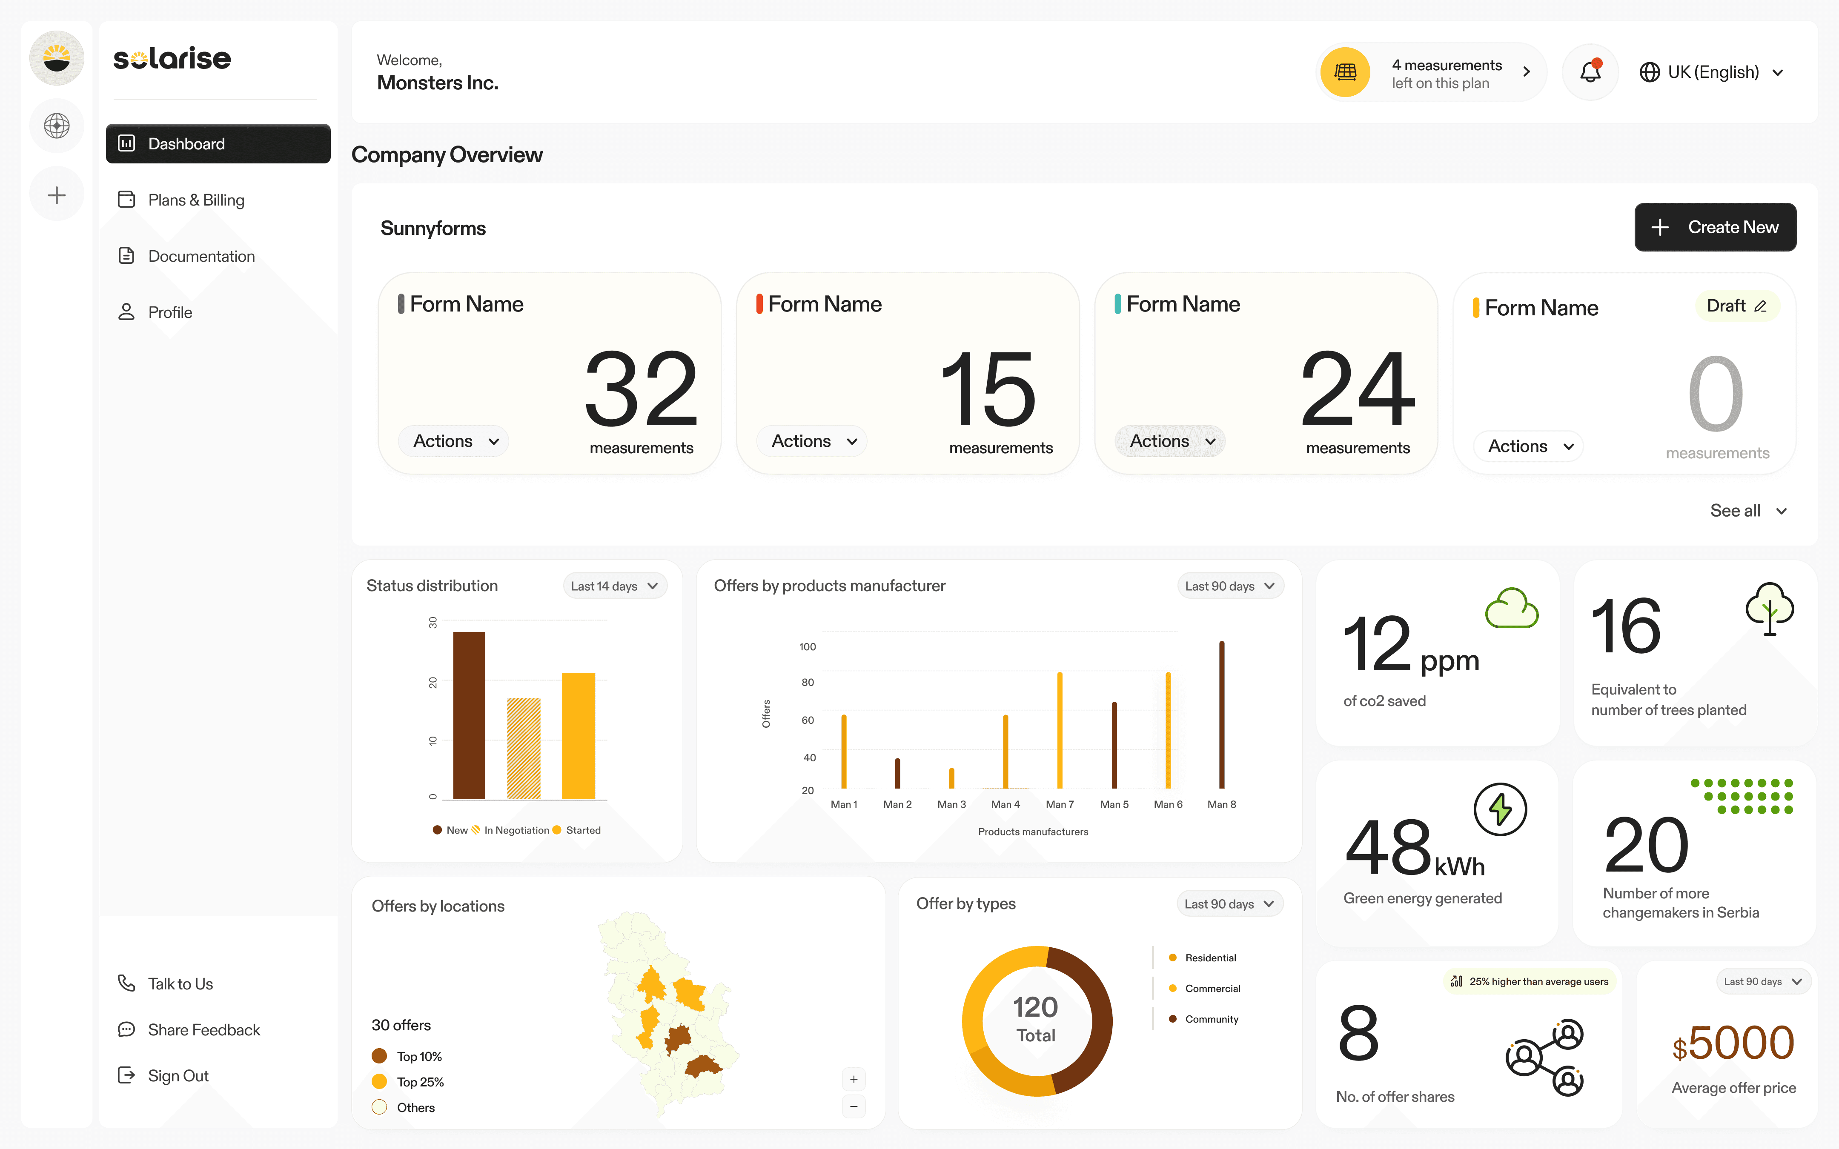Click the $5000 average offer price value
The width and height of the screenshot is (1839, 1149).
pyautogui.click(x=1733, y=1043)
